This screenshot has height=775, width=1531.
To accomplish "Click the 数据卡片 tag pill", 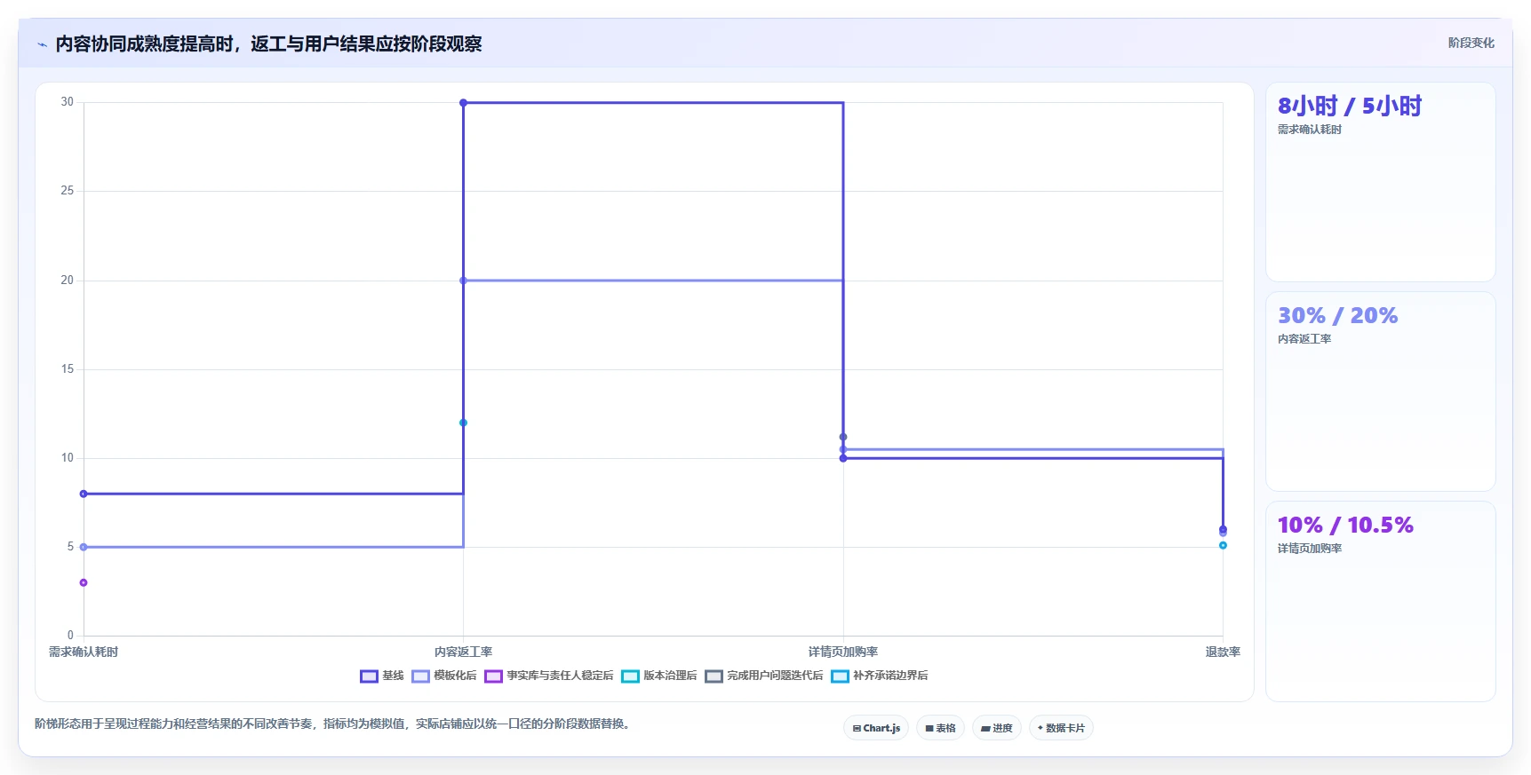I will 1061,728.
